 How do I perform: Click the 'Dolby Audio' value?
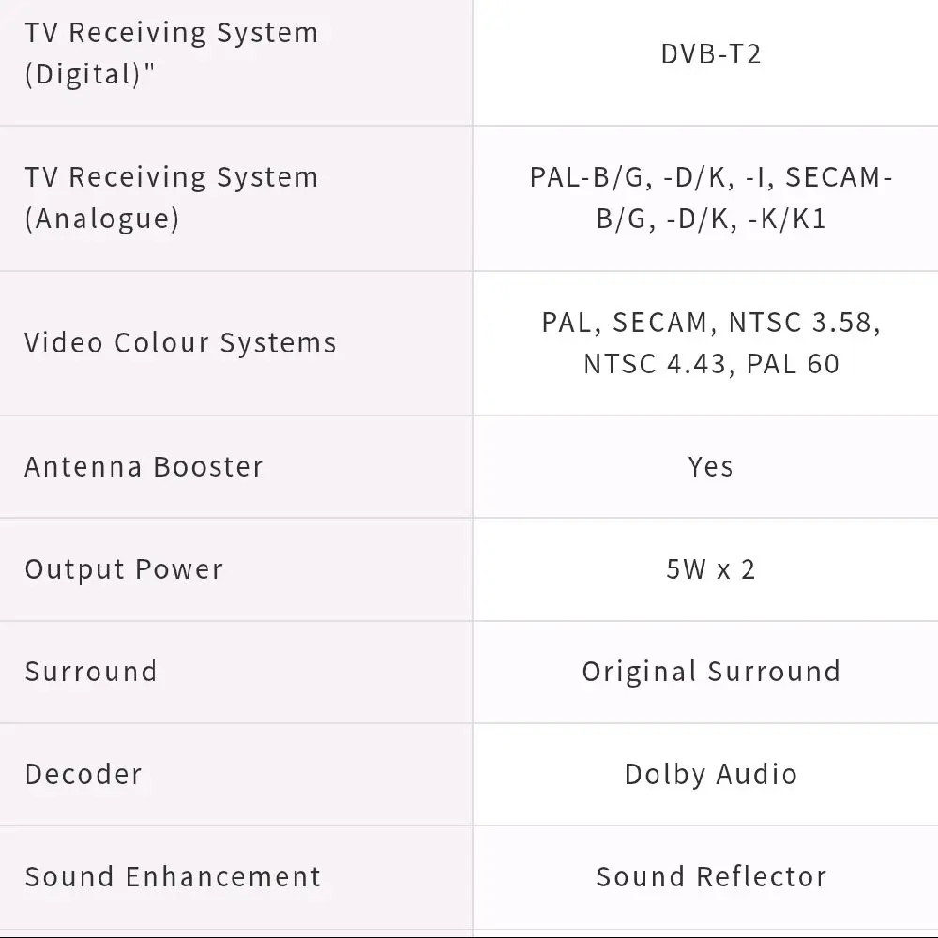tap(710, 775)
